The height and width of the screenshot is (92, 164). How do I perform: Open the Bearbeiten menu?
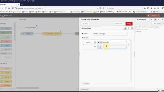click(x=4, y=1)
